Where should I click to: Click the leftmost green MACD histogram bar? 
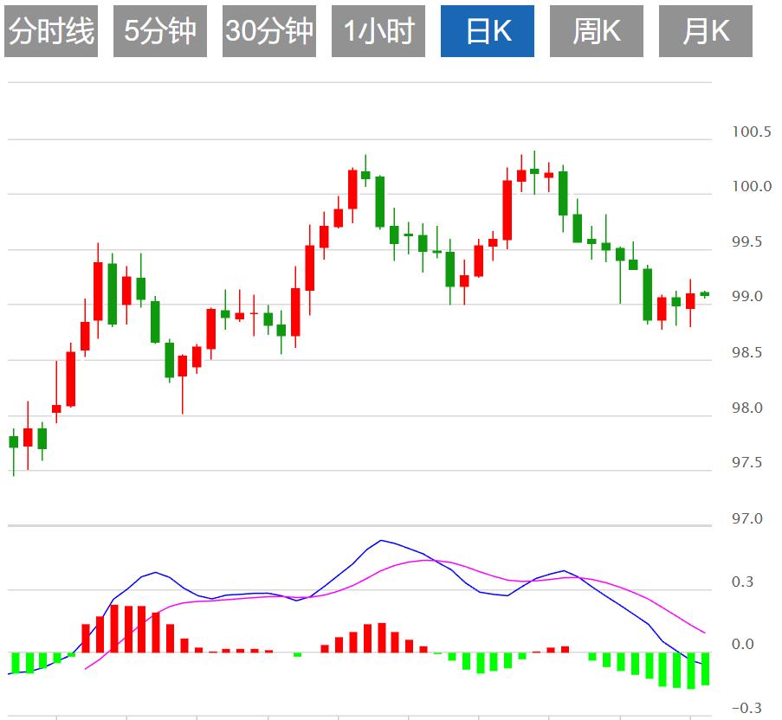pyautogui.click(x=14, y=662)
